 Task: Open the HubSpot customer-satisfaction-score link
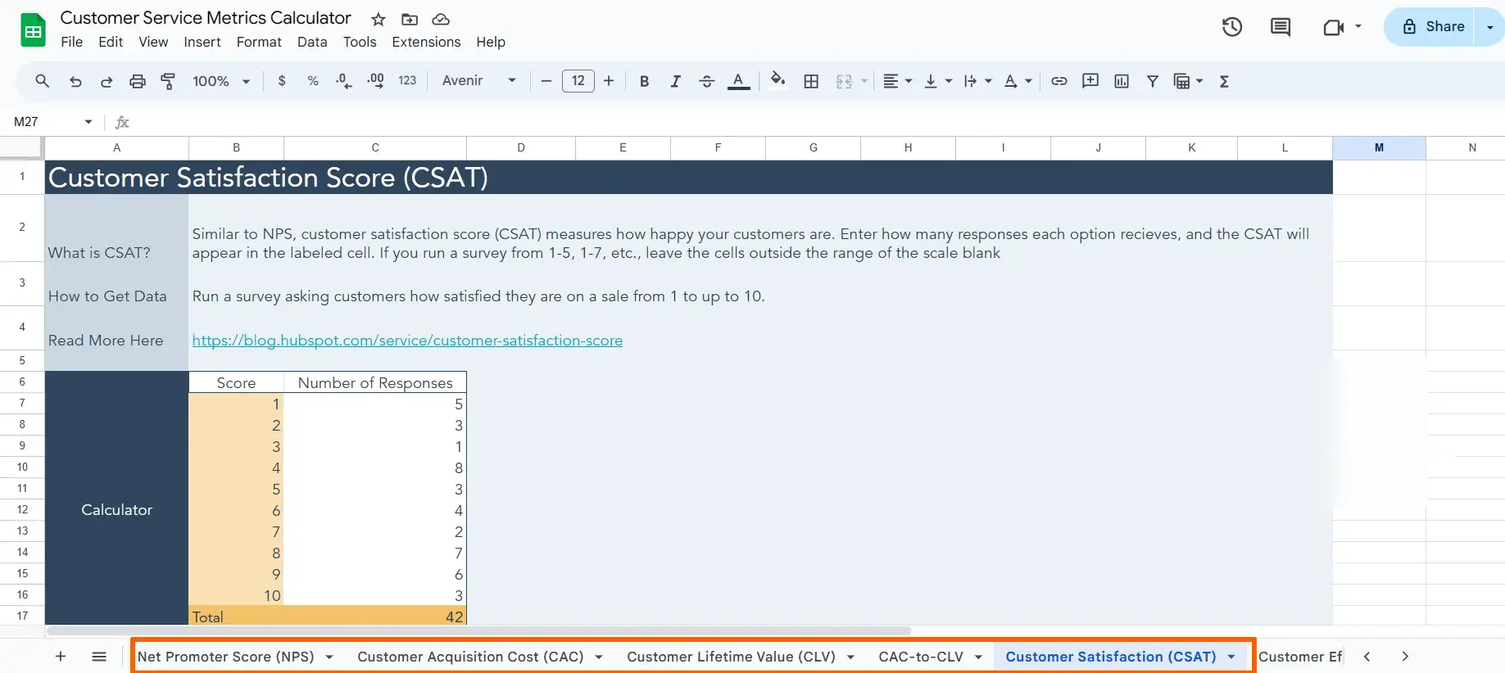point(407,341)
